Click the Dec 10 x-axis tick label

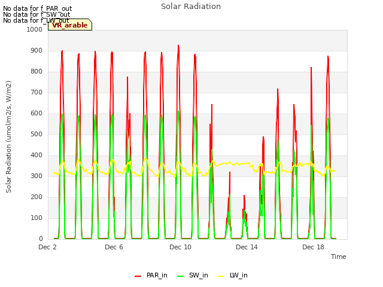180,247
